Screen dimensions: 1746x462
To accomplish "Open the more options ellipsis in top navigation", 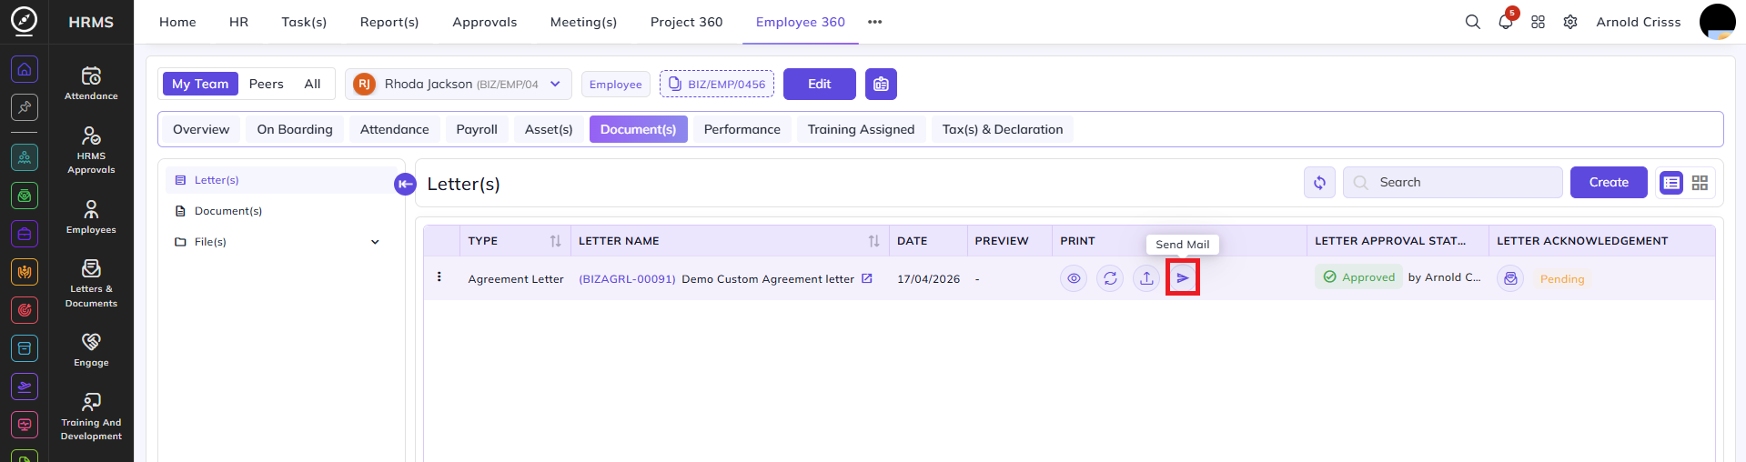I will point(874,22).
